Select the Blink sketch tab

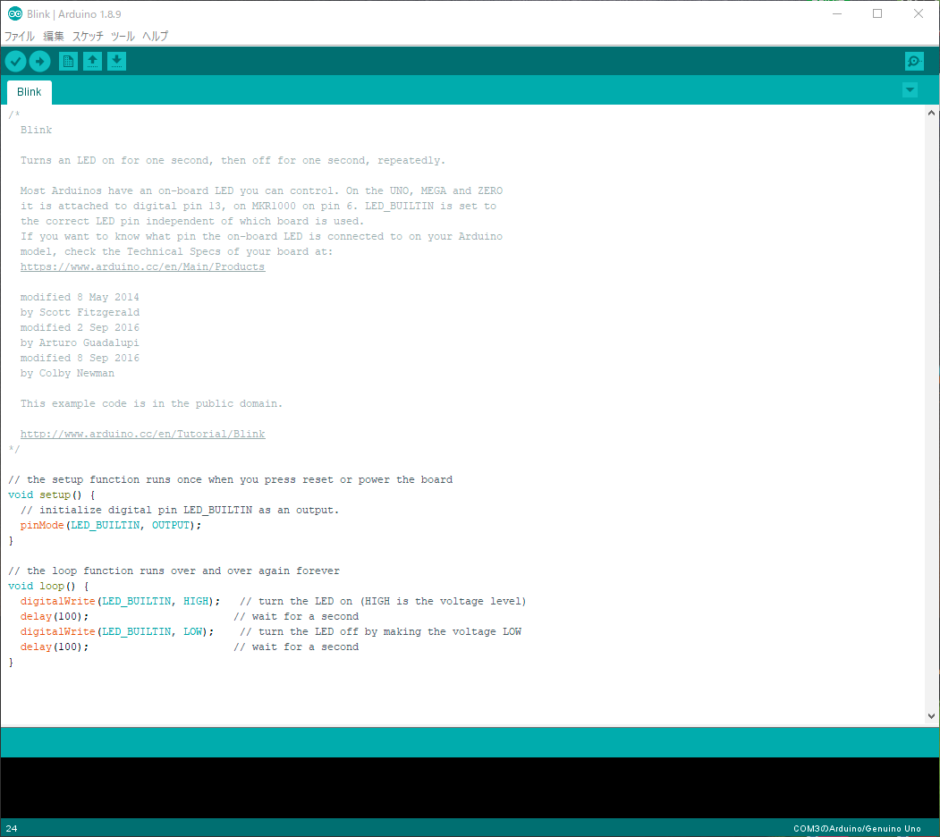click(x=30, y=92)
